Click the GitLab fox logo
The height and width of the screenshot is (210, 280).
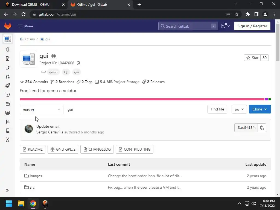click(x=8, y=26)
